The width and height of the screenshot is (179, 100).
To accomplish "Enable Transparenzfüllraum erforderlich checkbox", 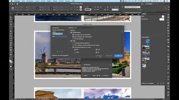I will coord(73,43).
